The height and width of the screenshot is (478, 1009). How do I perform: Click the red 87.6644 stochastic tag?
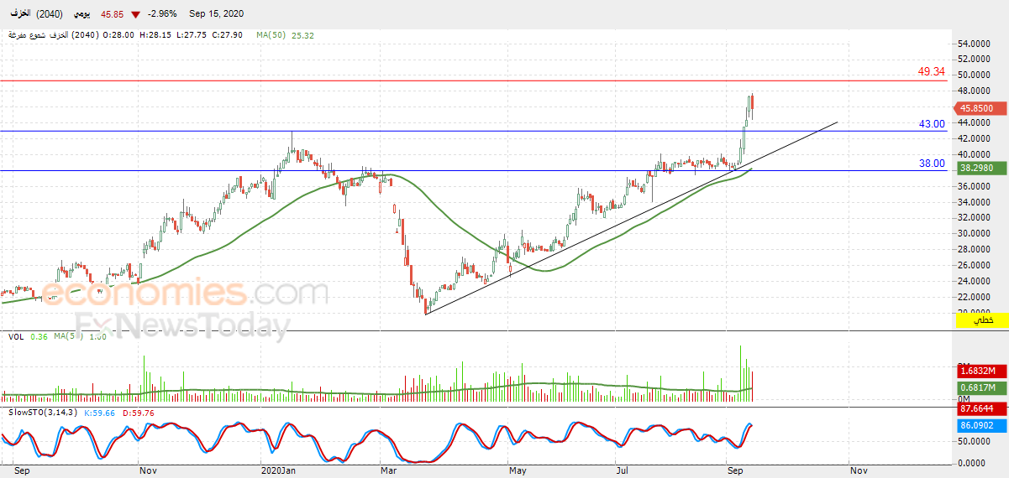[980, 409]
